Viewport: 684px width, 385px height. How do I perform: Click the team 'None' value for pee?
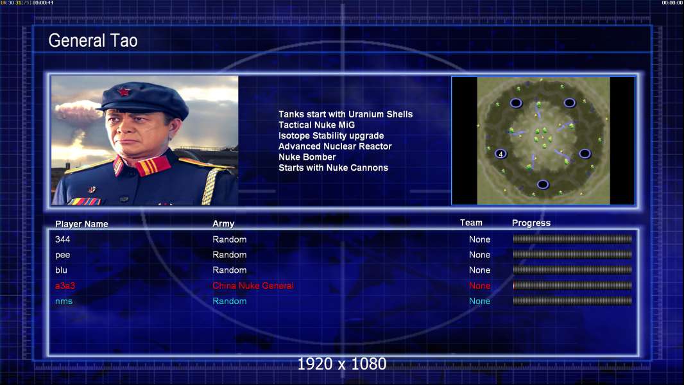click(480, 255)
